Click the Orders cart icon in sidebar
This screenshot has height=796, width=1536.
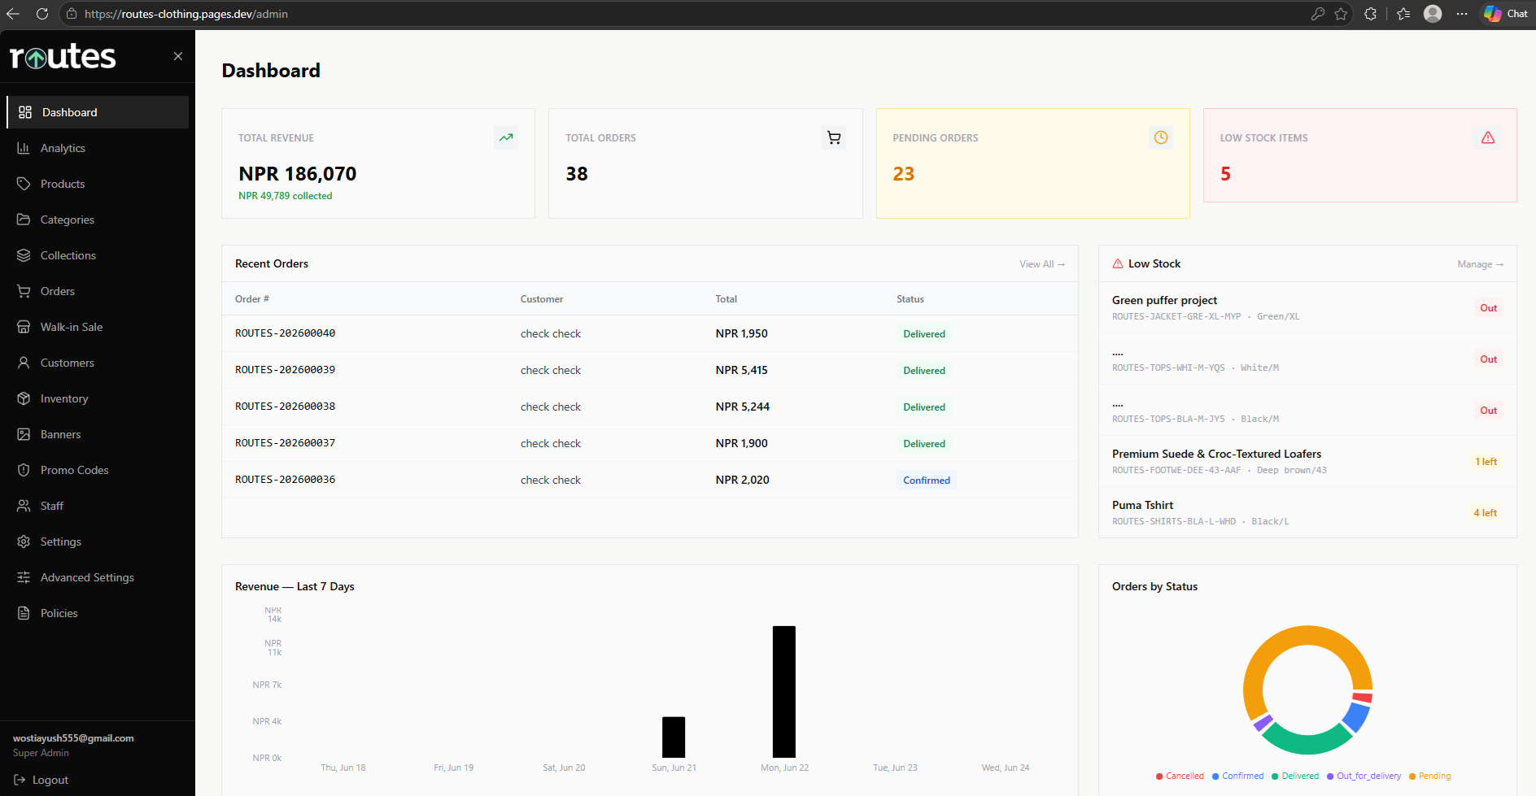24,291
